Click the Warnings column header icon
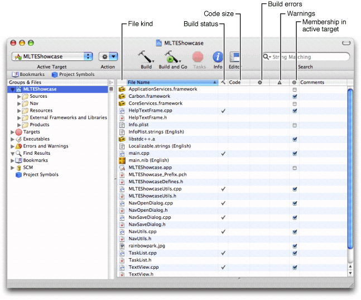The width and height of the screenshot is (361, 300). click(280, 82)
